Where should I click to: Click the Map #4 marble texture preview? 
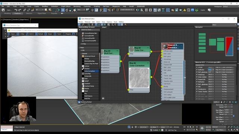139,78
